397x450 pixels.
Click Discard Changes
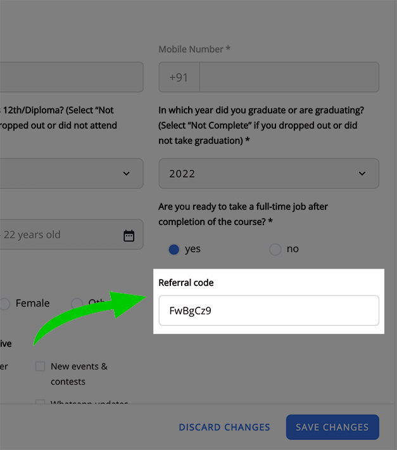point(224,427)
